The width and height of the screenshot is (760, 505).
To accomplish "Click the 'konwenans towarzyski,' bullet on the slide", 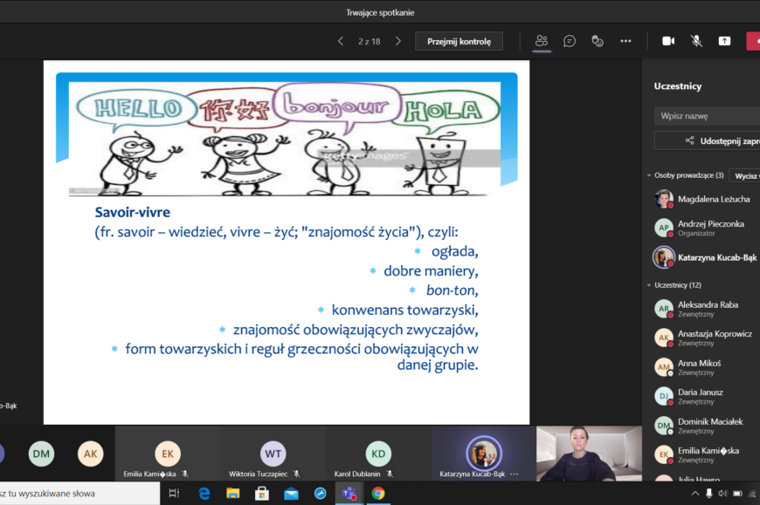I will [x=404, y=310].
